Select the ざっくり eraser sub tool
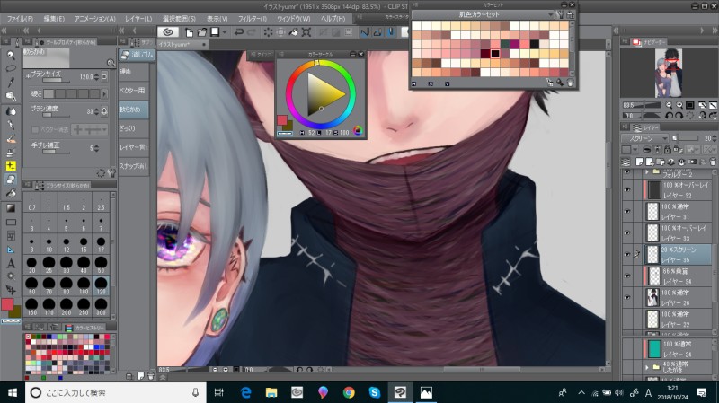 pyautogui.click(x=134, y=128)
